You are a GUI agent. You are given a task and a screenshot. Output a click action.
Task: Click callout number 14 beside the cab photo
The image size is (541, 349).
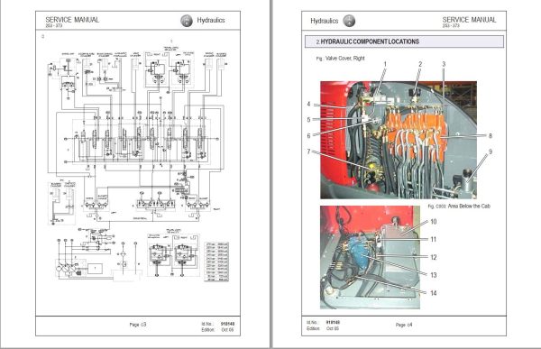434,293
